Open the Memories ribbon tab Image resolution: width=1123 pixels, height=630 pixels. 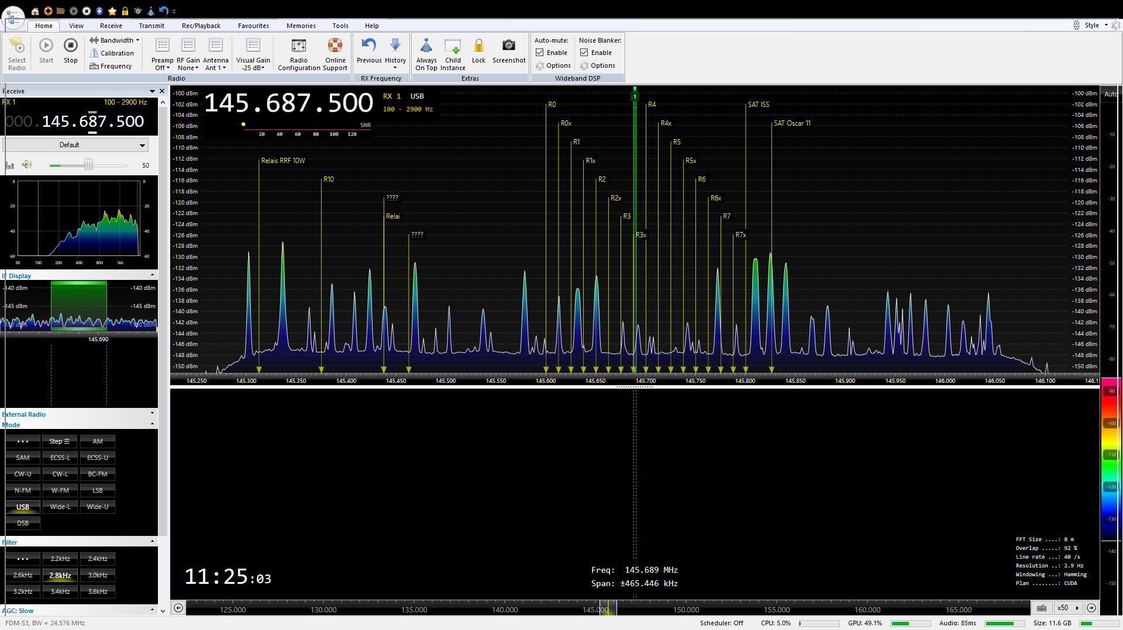pyautogui.click(x=301, y=26)
